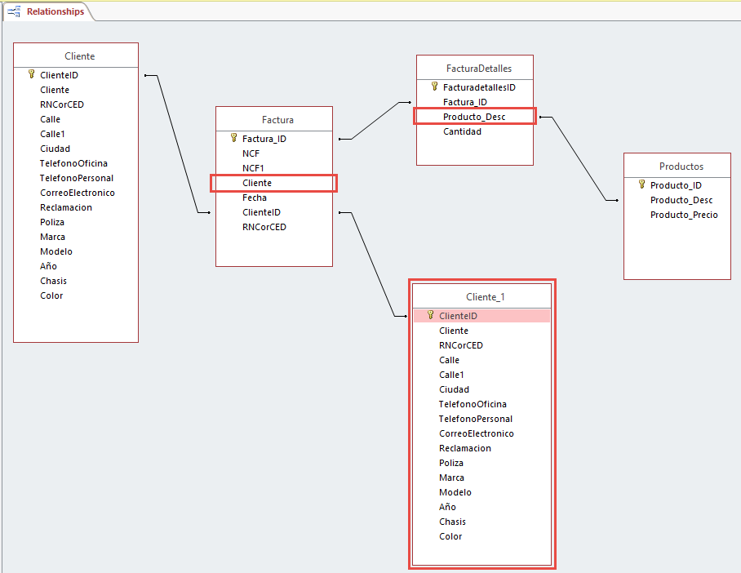Viewport: 741px width, 573px height.
Task: Select the Productos table title bar
Action: 677,166
